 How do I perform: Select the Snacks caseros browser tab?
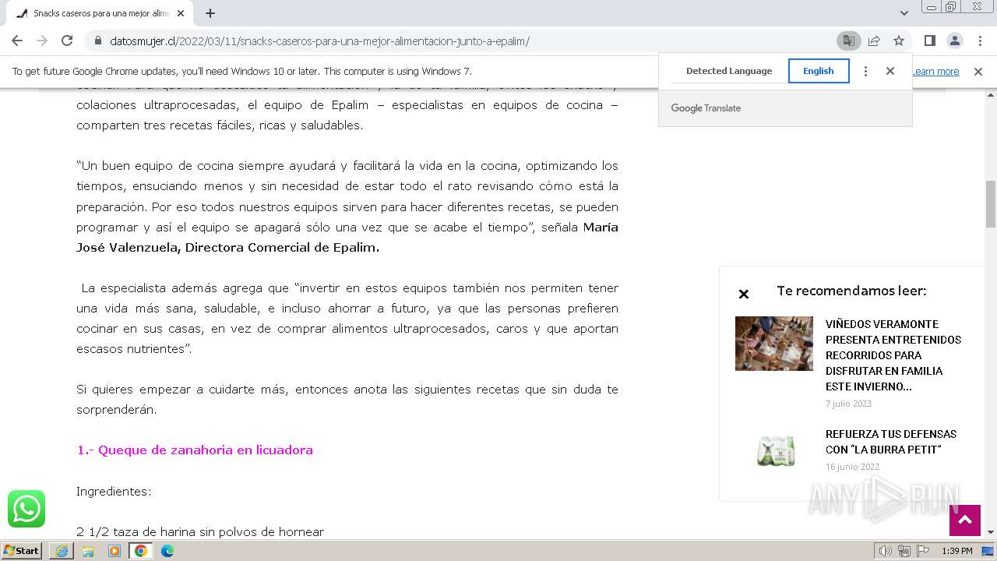[x=100, y=13]
